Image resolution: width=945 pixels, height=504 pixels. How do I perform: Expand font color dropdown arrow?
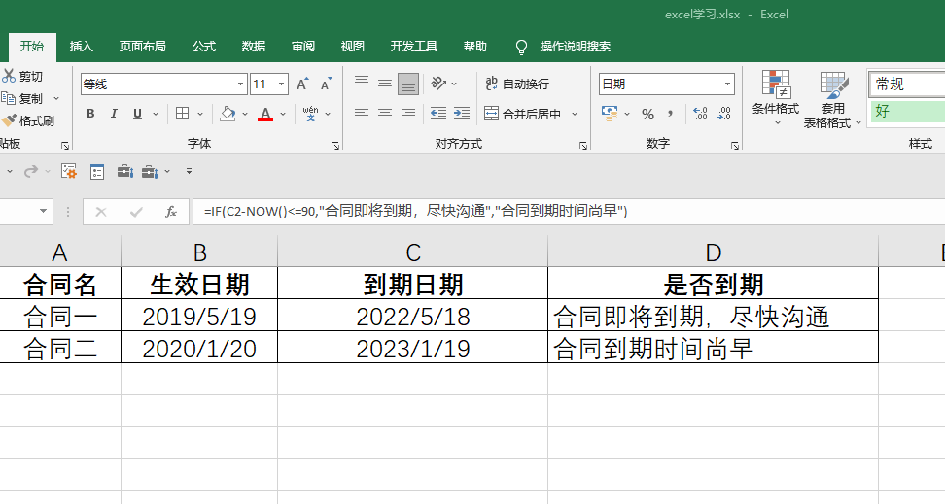point(283,114)
